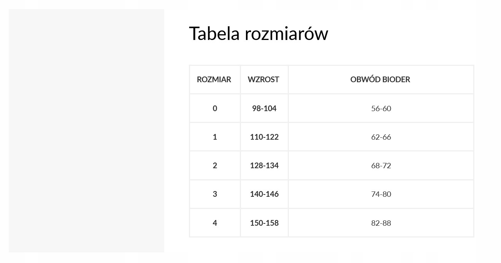Select the ROZMIAR column header
This screenshot has width=501, height=263.
click(214, 80)
